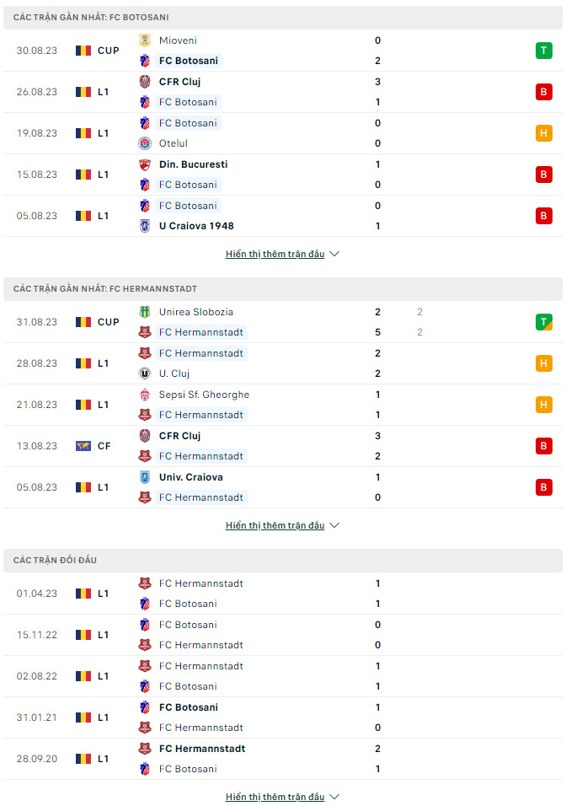Click the CFR Cluj crest in 26.08.23 match
Screen dimensions: 566x806
pos(145,82)
